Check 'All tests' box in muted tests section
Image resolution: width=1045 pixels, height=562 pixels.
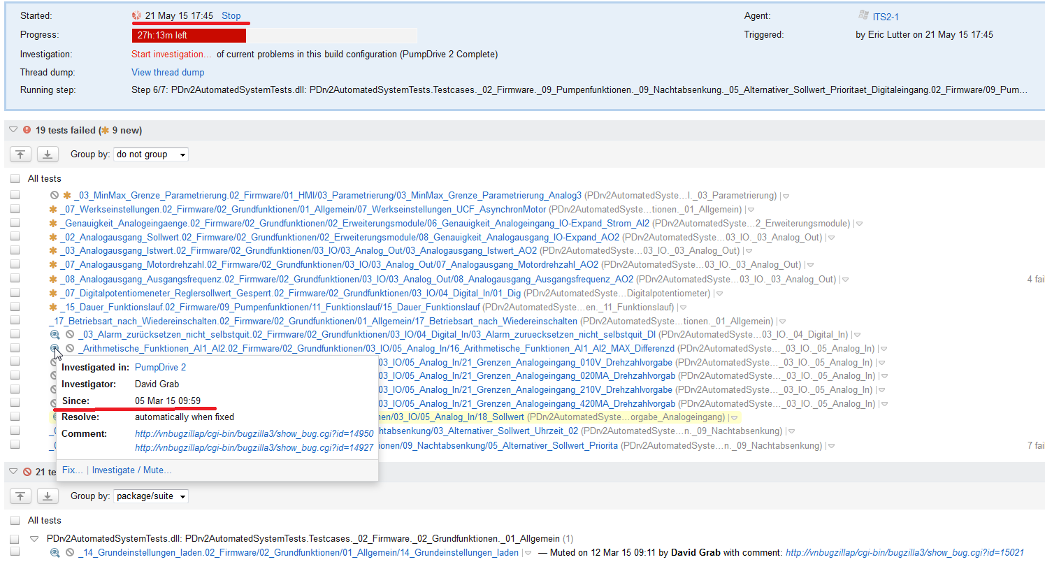(15, 521)
